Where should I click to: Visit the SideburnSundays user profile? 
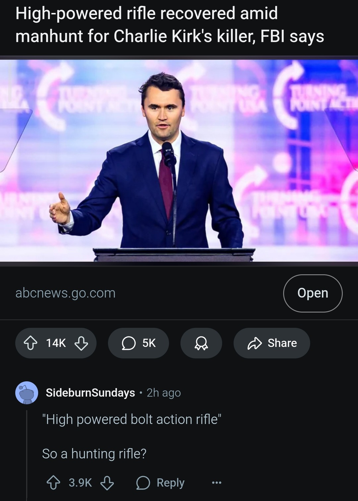(90, 393)
